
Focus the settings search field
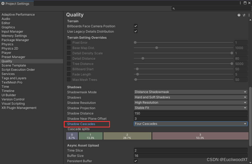[211, 8]
